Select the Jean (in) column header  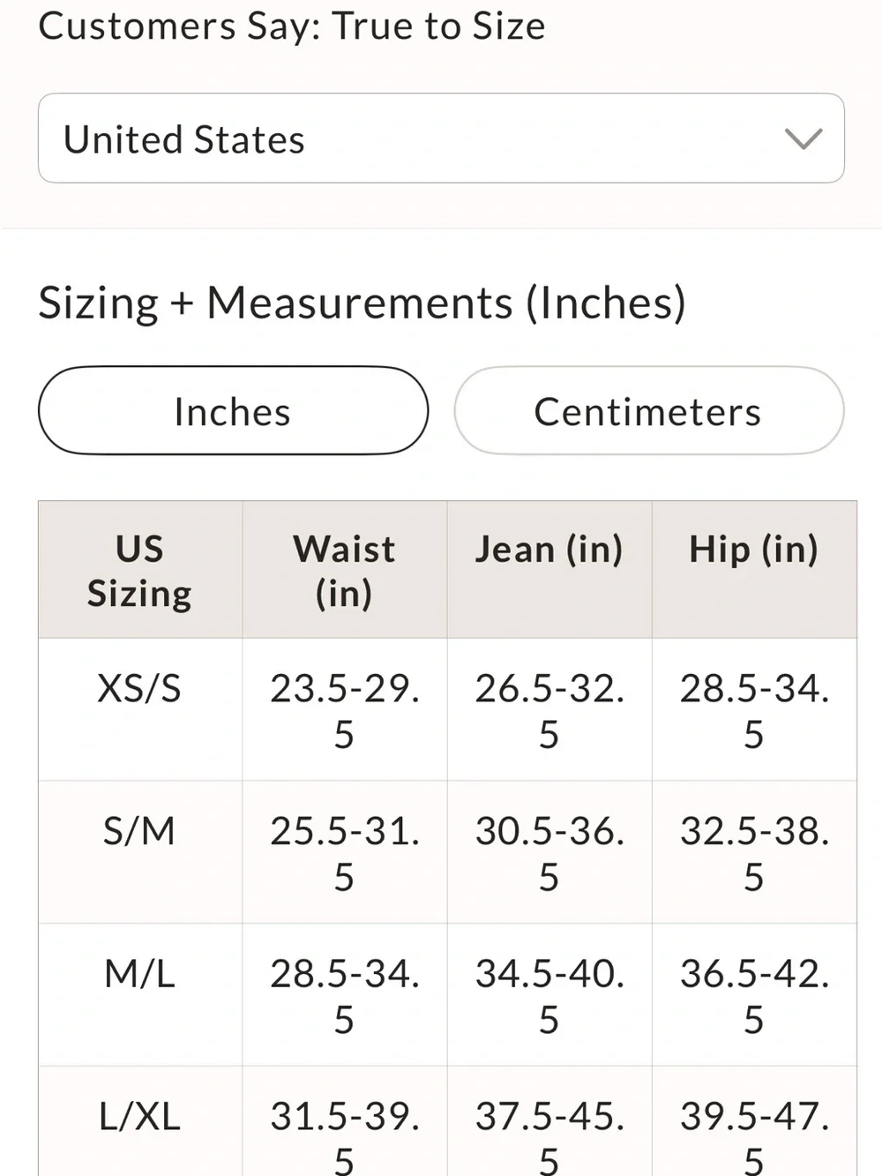click(549, 570)
